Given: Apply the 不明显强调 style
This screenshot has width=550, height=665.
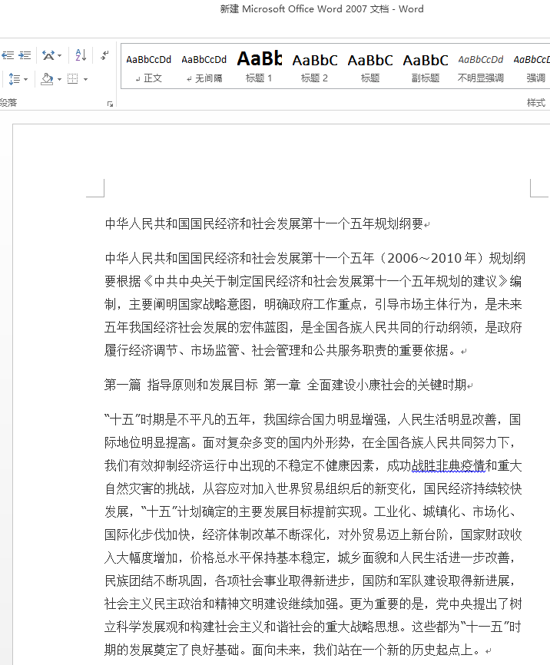Looking at the screenshot, I should click(x=480, y=67).
